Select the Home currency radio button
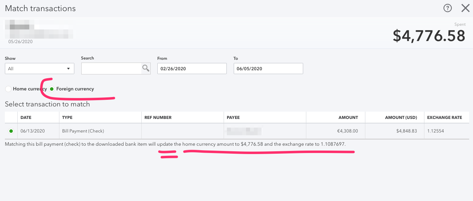473x201 pixels. pos(8,89)
